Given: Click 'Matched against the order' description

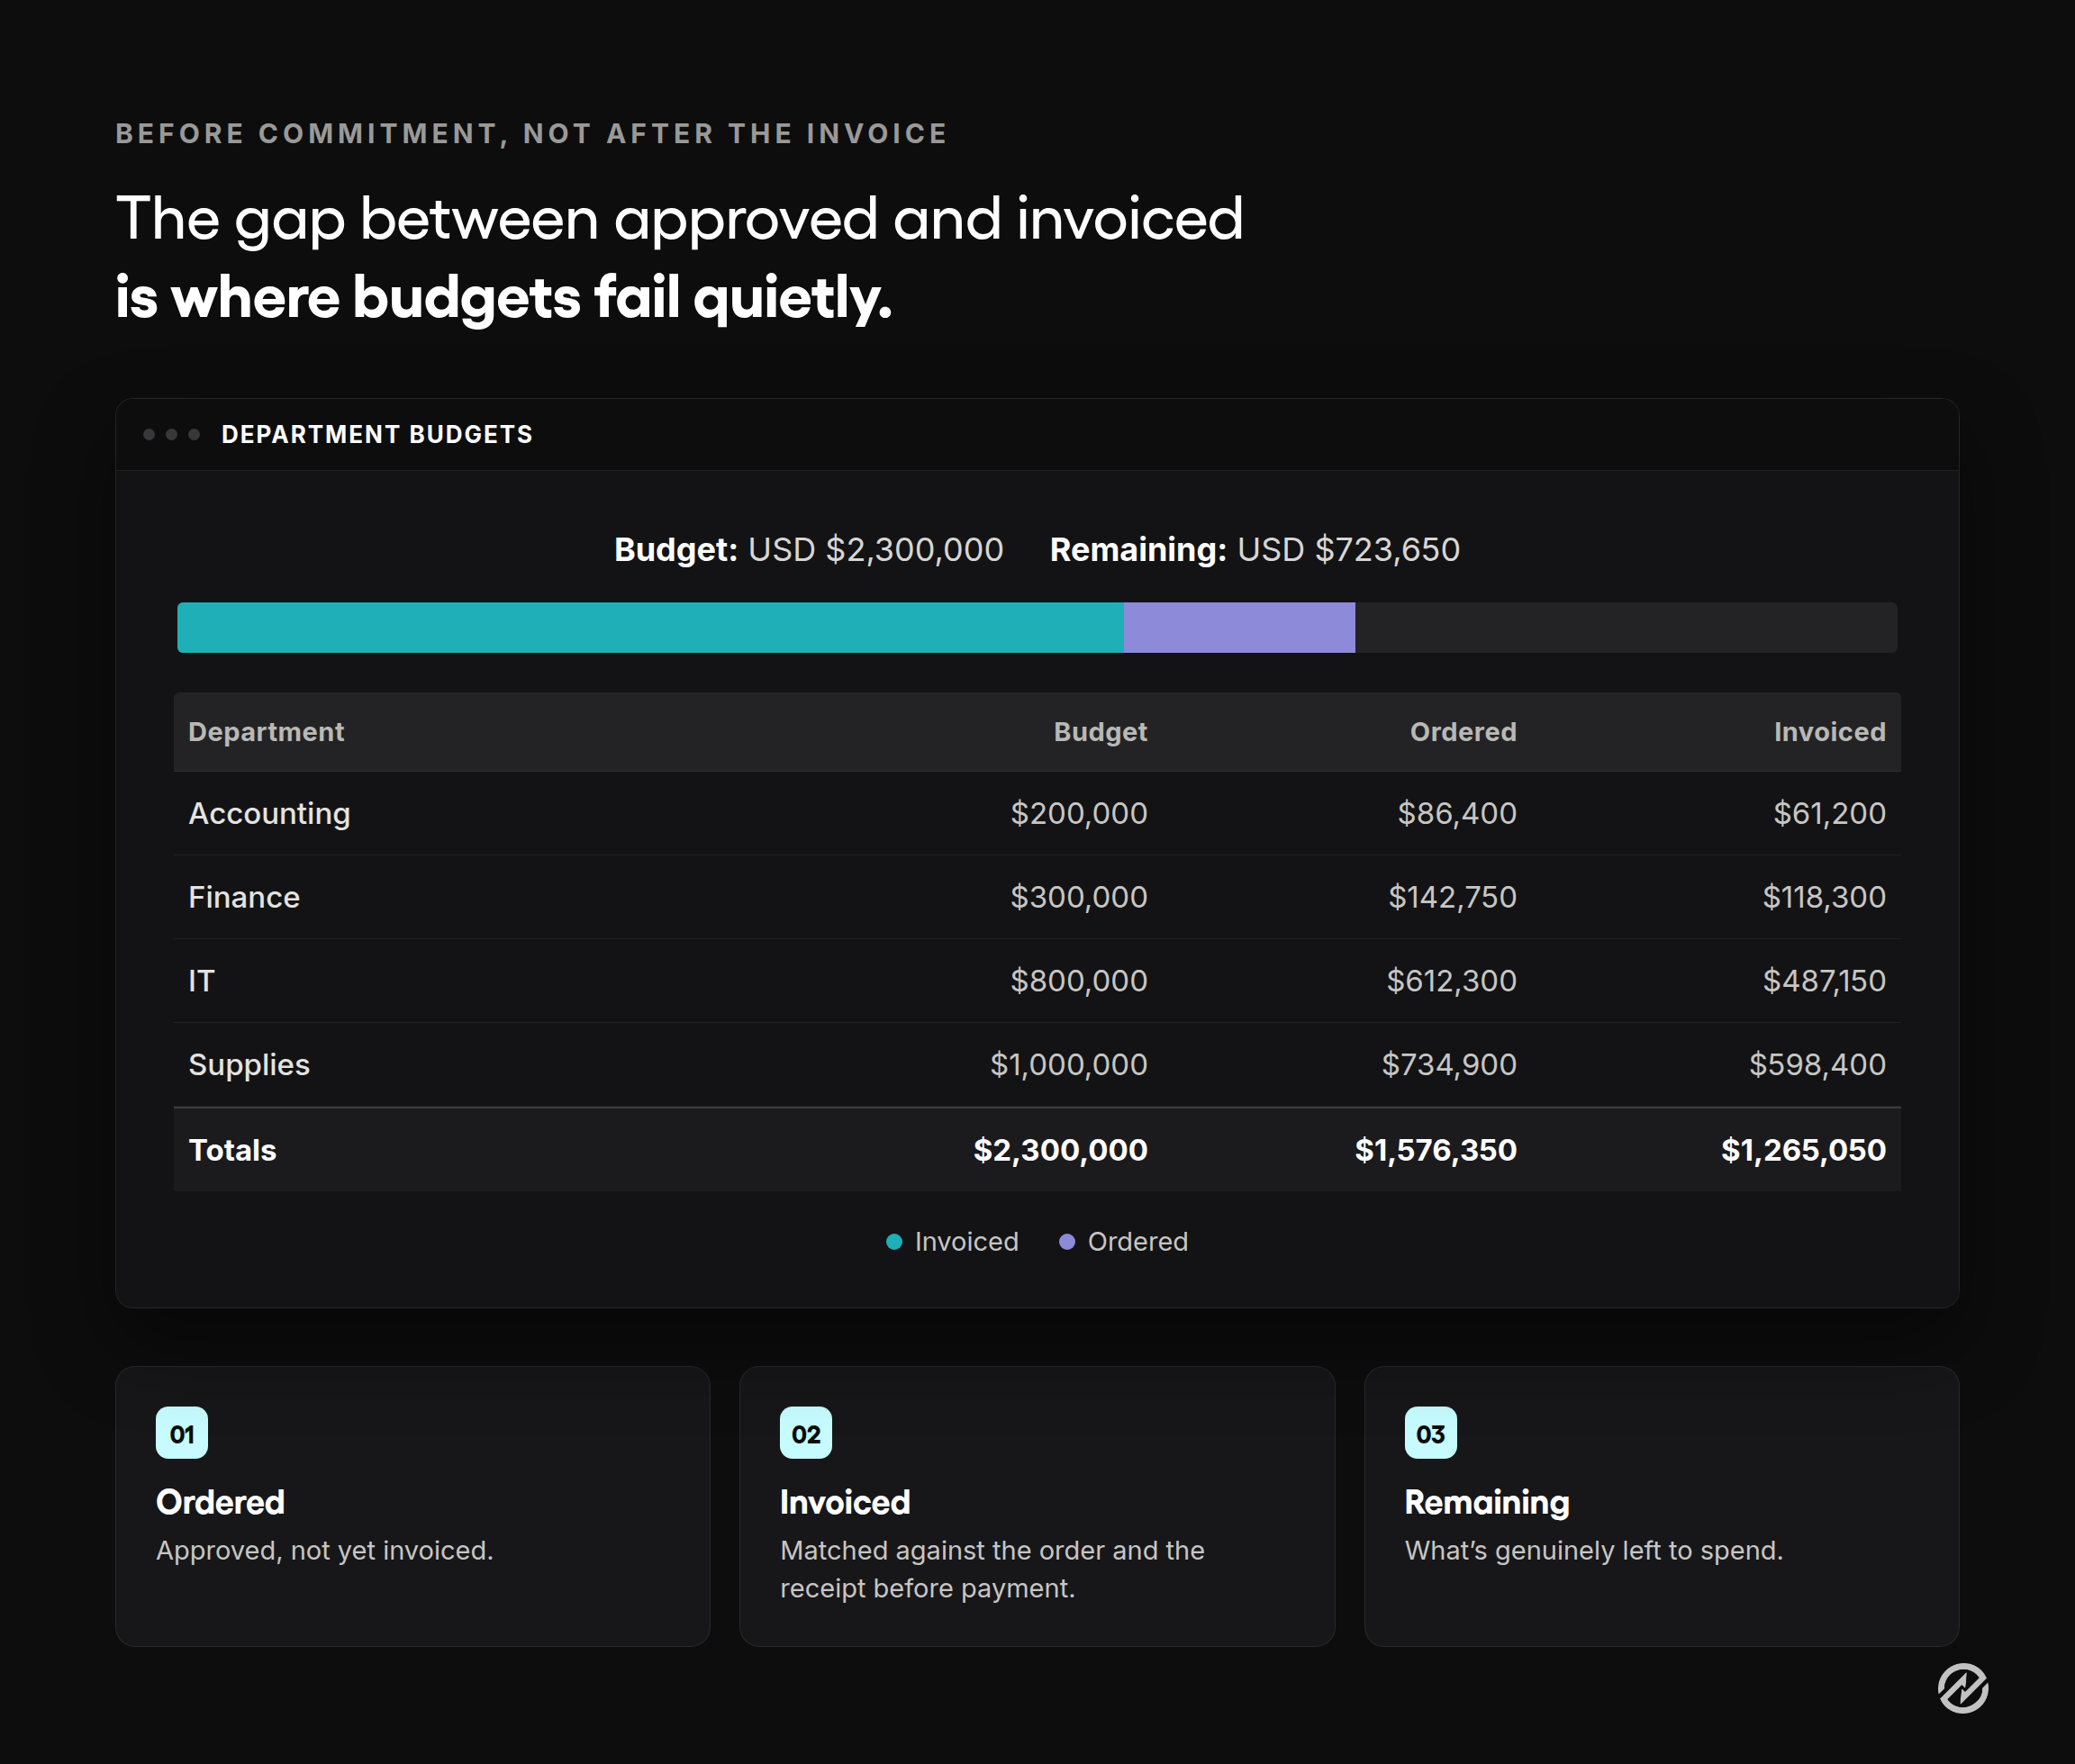Looking at the screenshot, I should click(x=992, y=1569).
